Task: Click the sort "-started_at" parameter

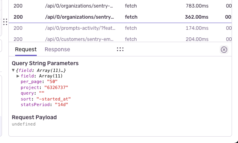Action: point(46,99)
